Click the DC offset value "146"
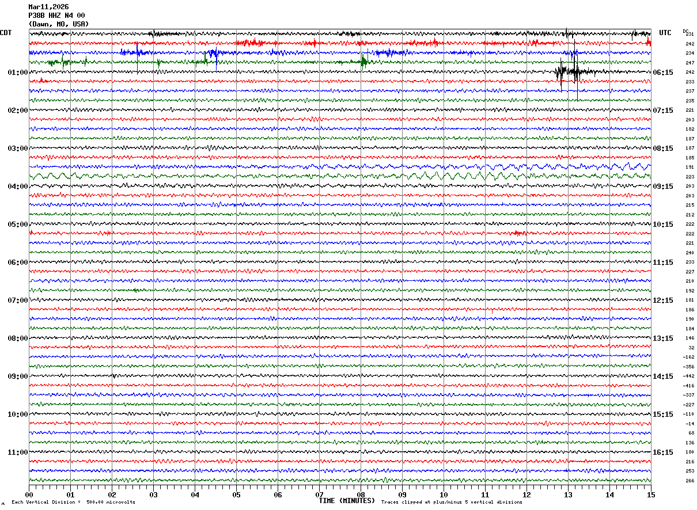The width and height of the screenshot is (697, 510). click(x=690, y=338)
